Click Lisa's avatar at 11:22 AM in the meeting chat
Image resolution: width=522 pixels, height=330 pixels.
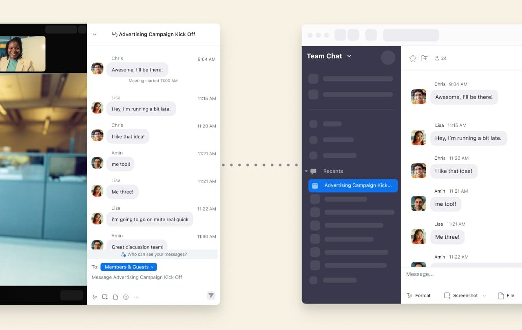click(x=97, y=218)
